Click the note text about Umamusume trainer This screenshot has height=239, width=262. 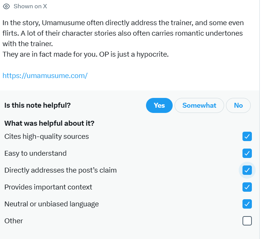click(x=123, y=38)
